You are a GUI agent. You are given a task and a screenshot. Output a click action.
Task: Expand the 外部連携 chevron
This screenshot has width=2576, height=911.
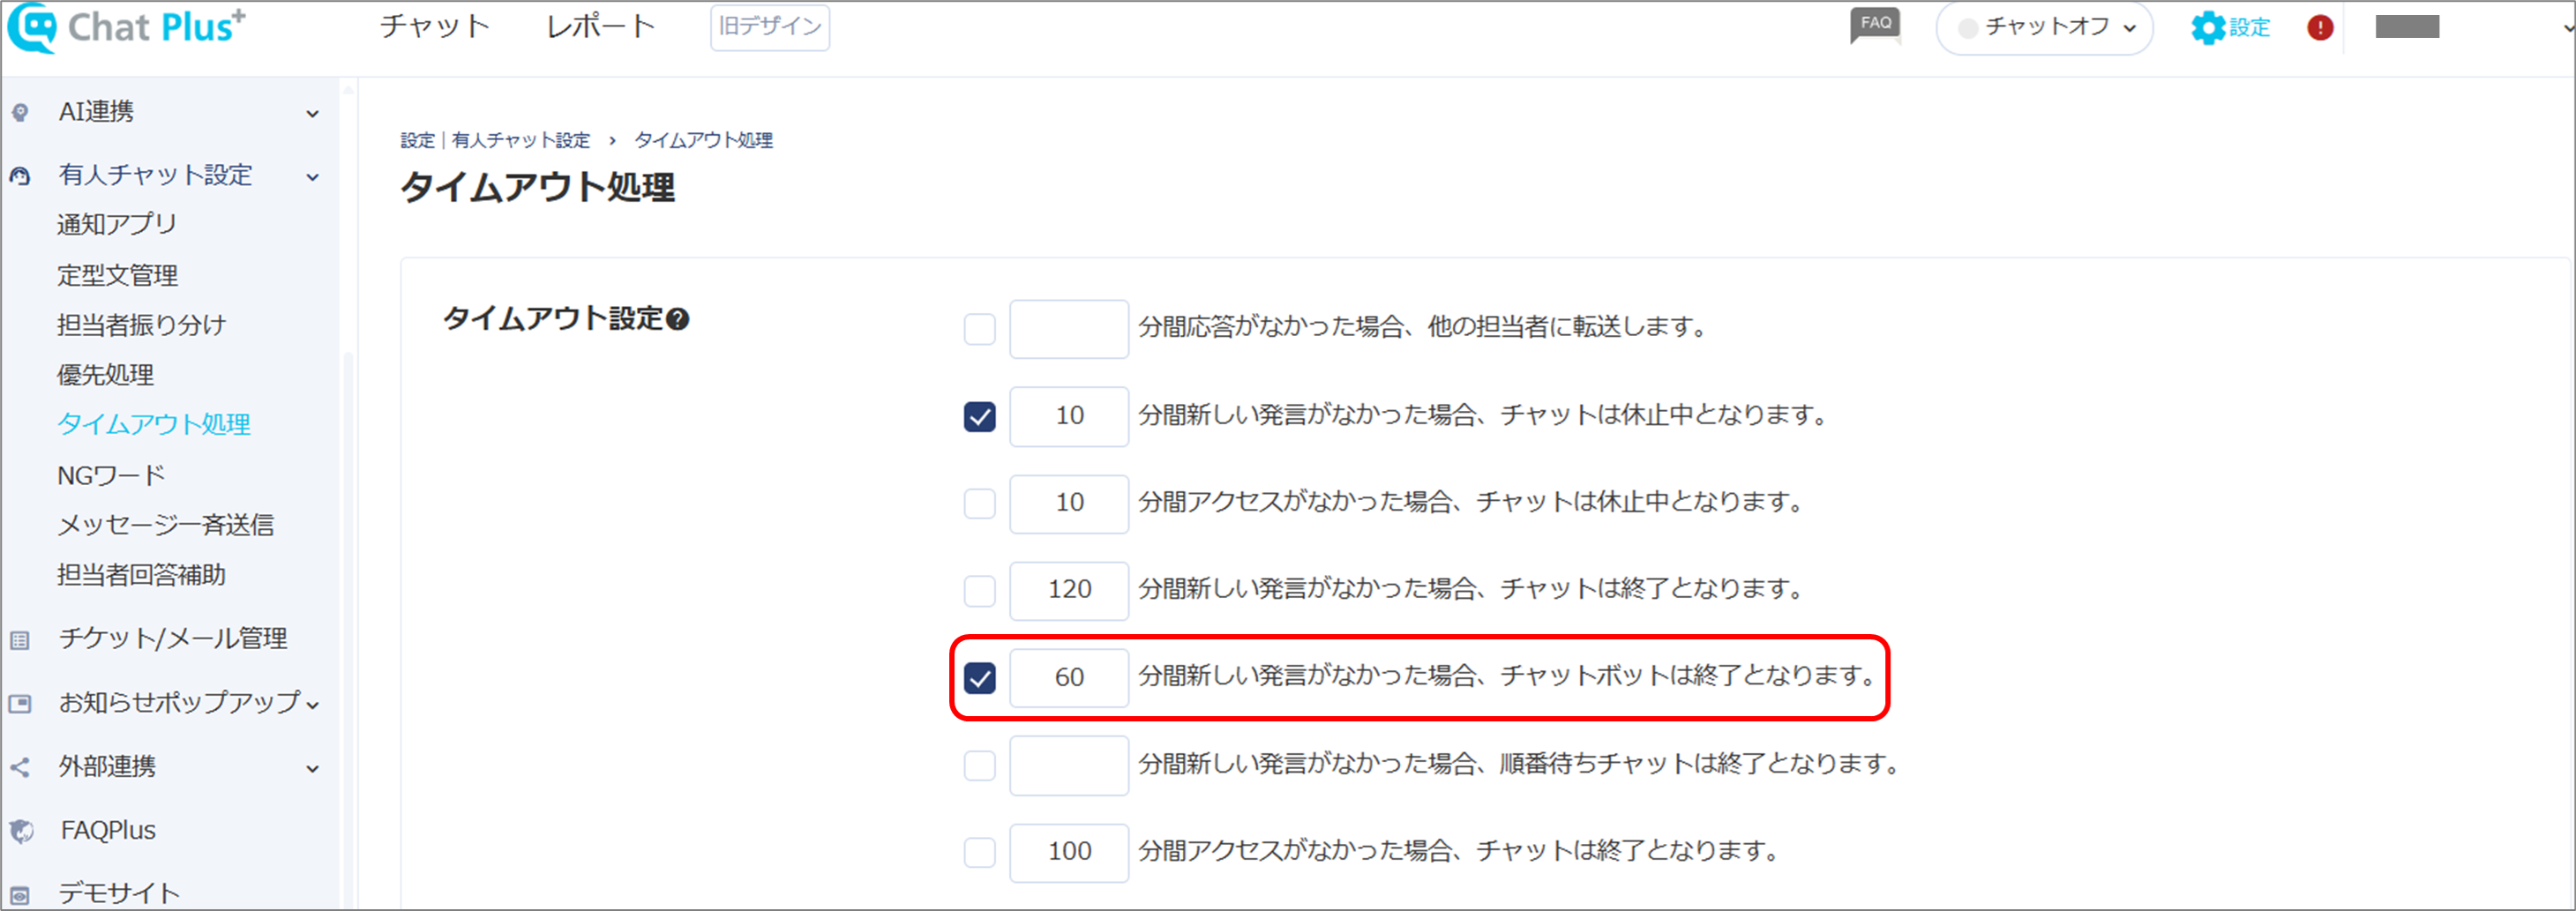313,769
